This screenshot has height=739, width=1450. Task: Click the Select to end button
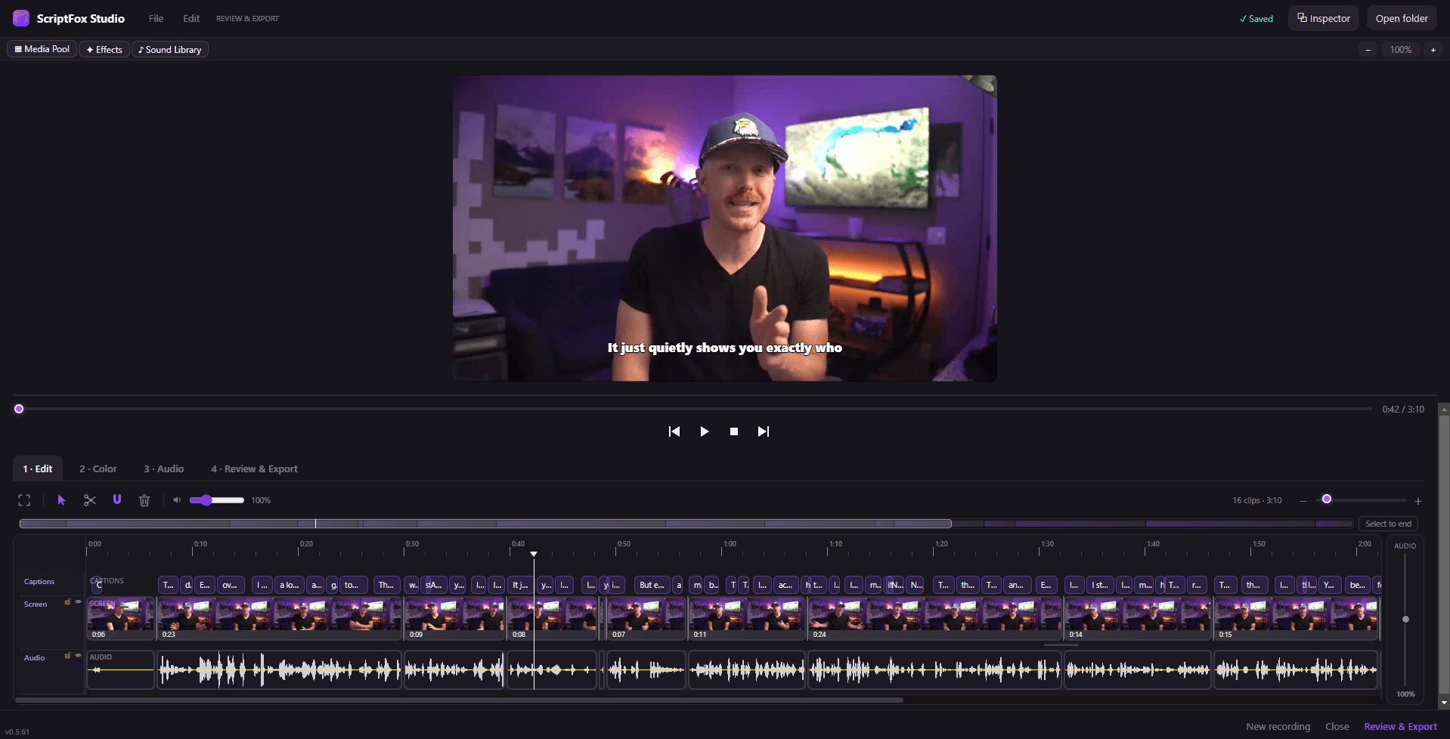click(1388, 524)
